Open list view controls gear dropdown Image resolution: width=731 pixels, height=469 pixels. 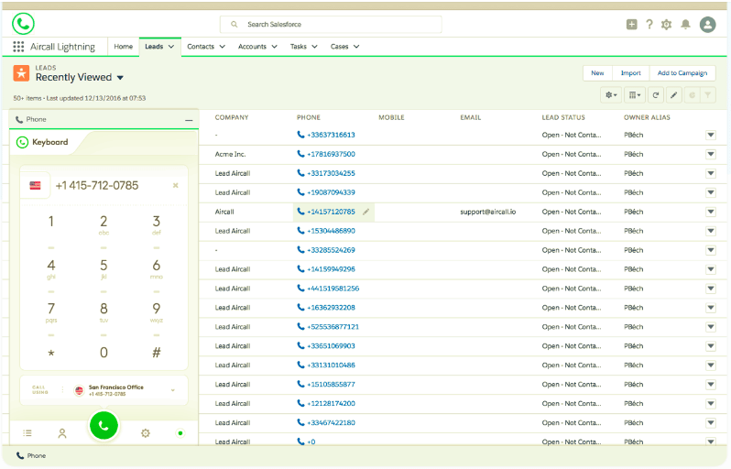pos(611,95)
